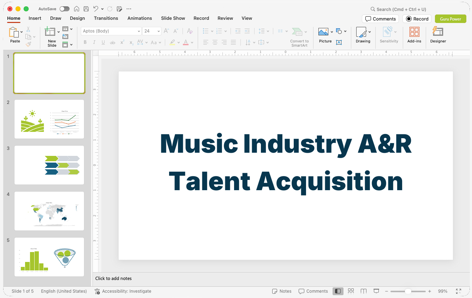Expand the New Slide layout arrow
This screenshot has height=298, width=472.
point(59,32)
